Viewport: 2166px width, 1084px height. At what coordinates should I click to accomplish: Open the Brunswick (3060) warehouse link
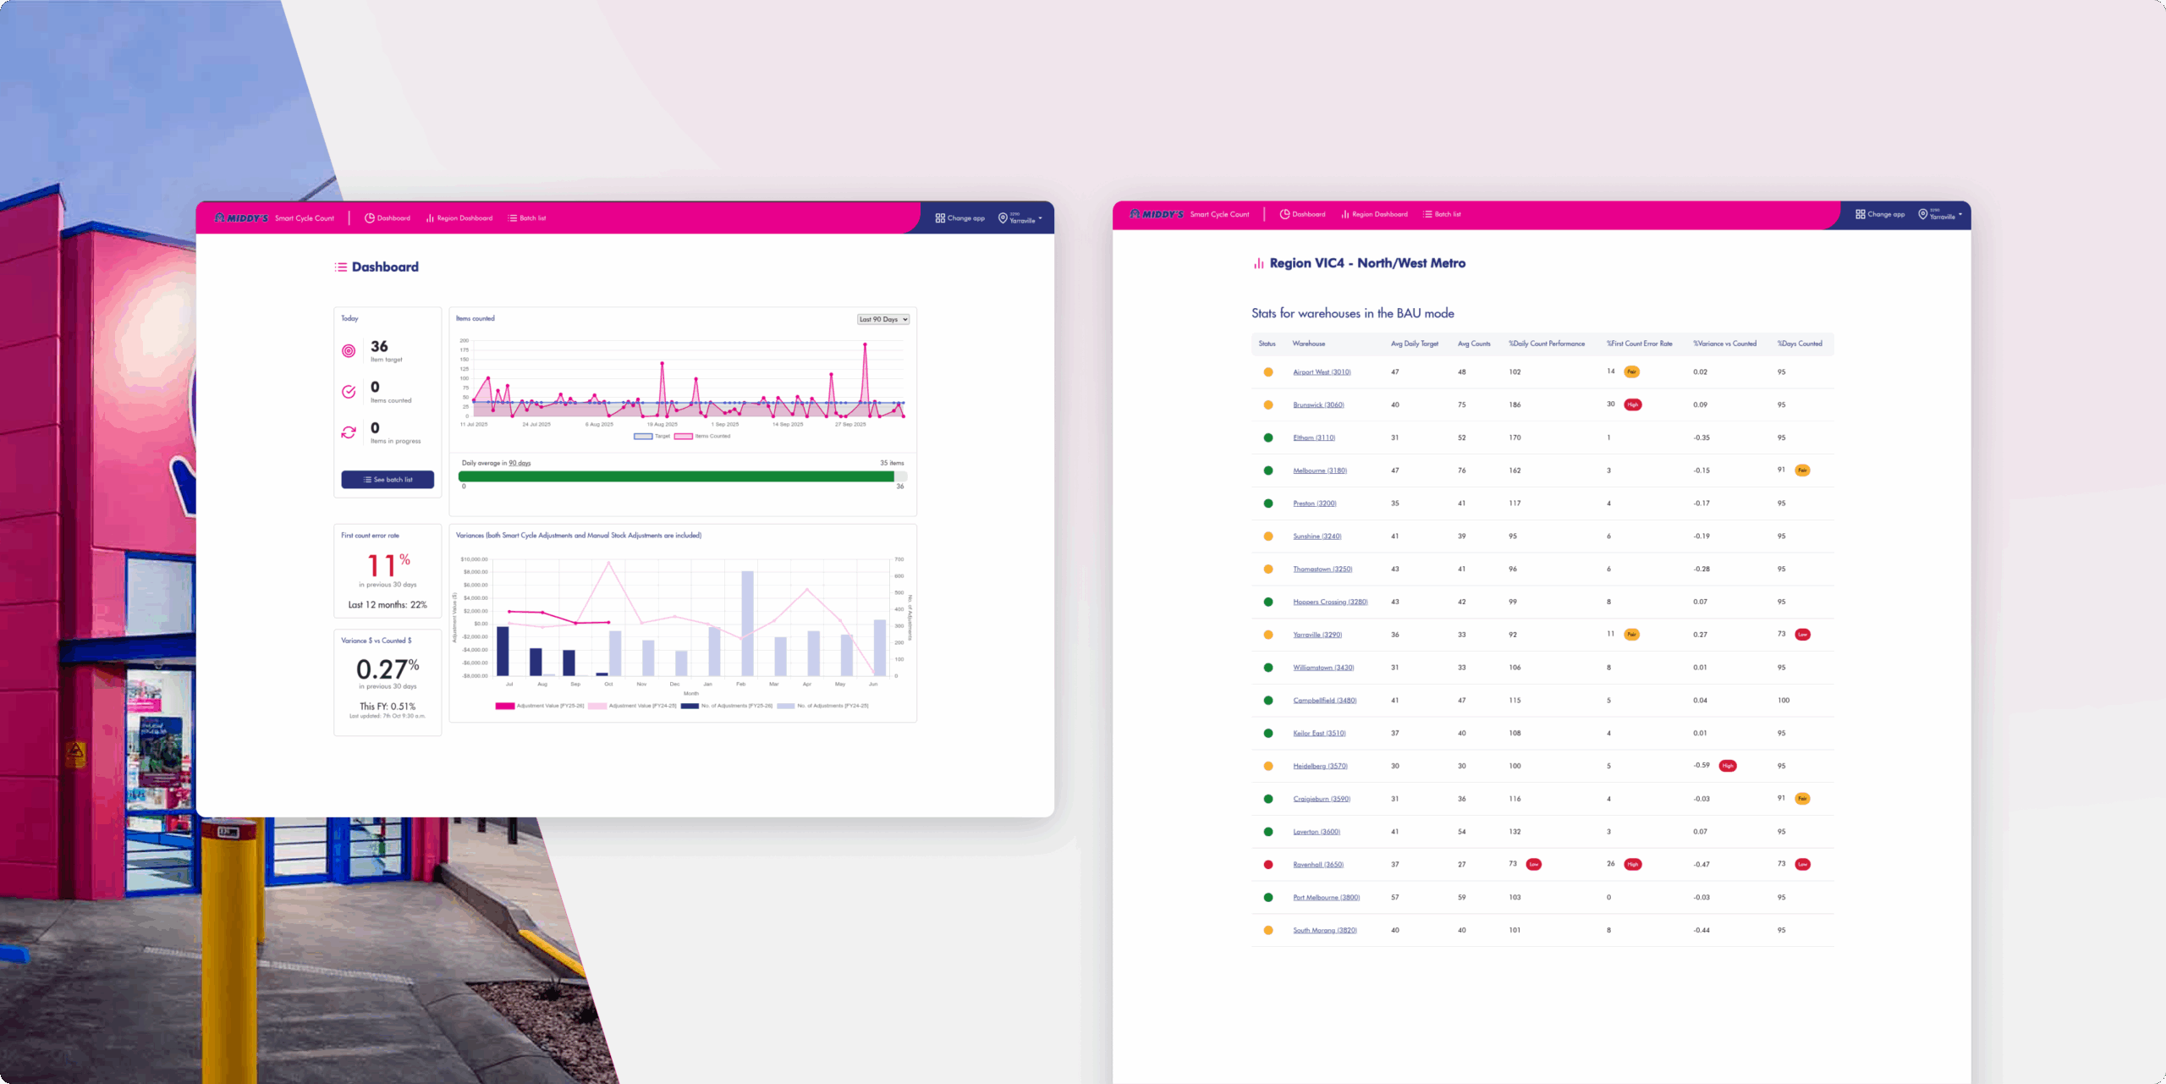click(x=1318, y=404)
